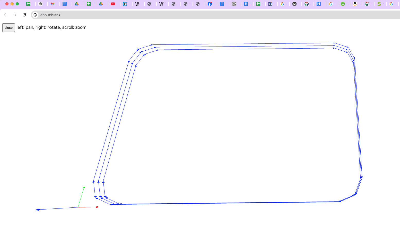
Task: Switch to the leftmost Google Sheets tab
Action: tap(28, 4)
